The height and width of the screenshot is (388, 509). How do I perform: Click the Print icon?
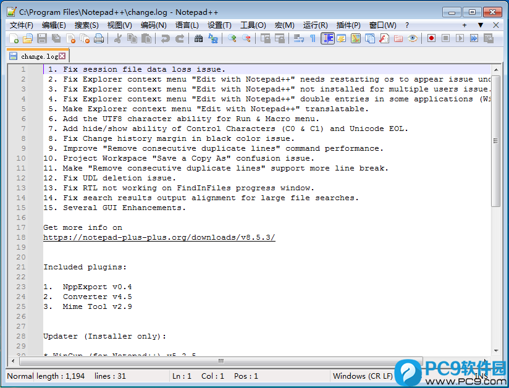coord(99,39)
